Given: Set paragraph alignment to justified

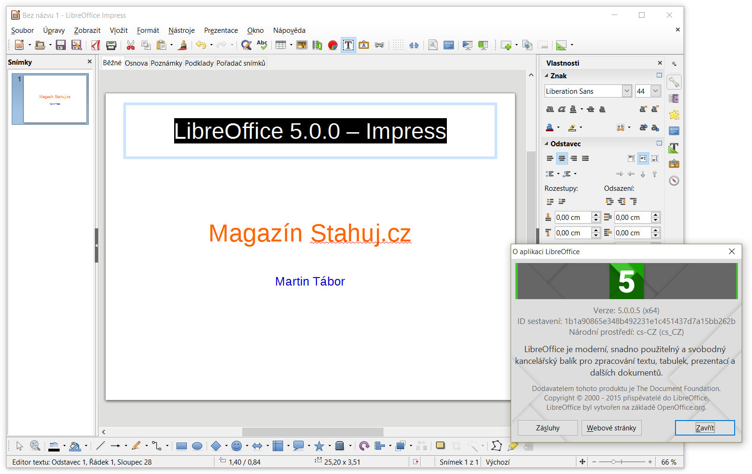Looking at the screenshot, I should point(585,158).
